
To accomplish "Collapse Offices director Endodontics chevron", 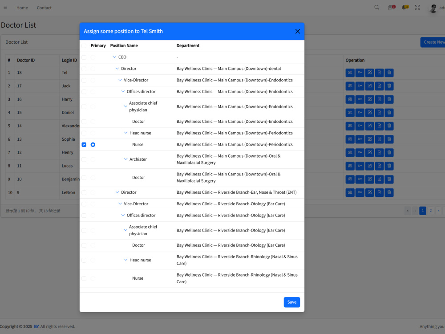I will click(123, 91).
